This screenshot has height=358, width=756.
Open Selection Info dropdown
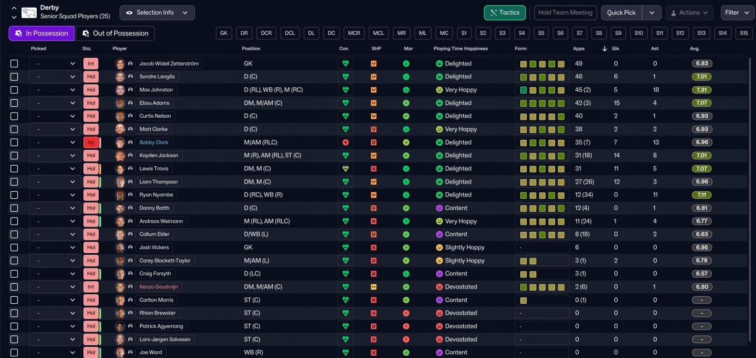[x=157, y=12]
